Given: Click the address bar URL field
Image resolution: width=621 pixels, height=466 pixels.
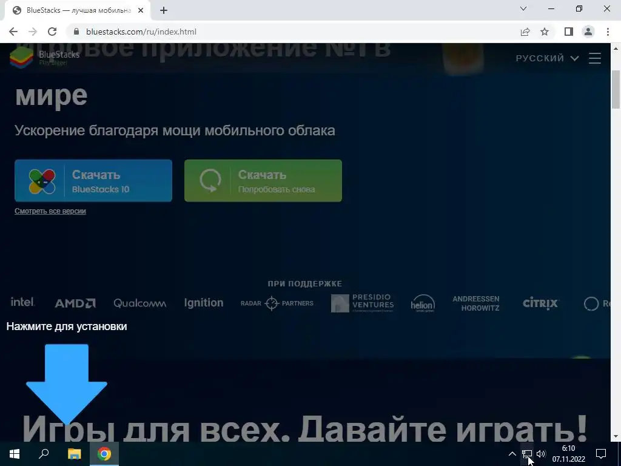Looking at the screenshot, I should click(x=293, y=32).
